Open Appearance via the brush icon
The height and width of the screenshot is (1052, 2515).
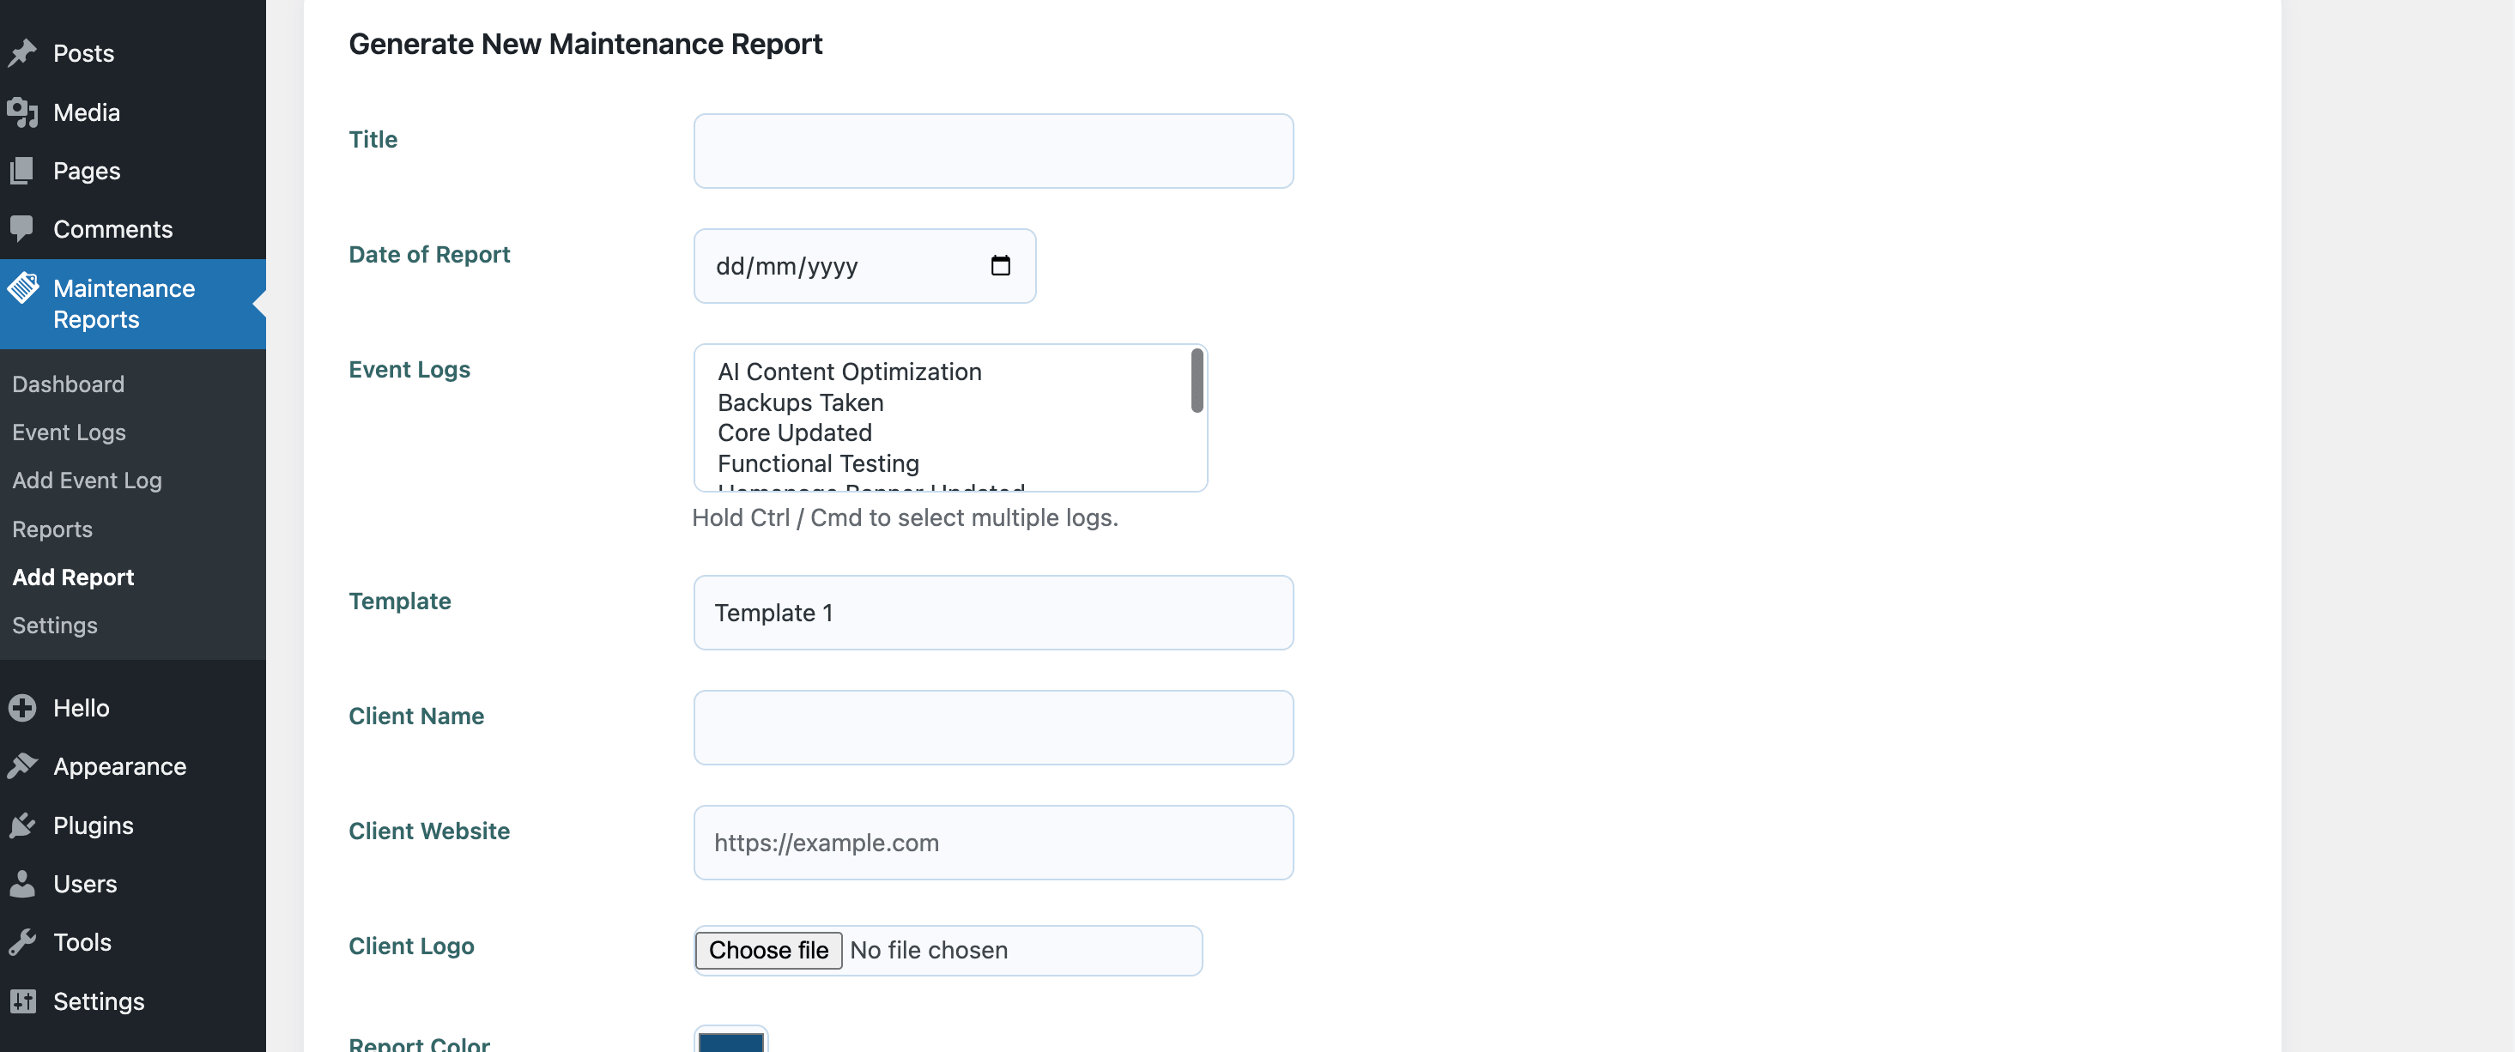pyautogui.click(x=24, y=766)
